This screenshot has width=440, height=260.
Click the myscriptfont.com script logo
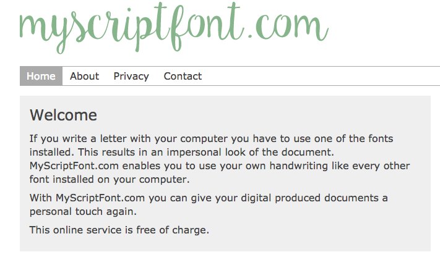pos(174,27)
